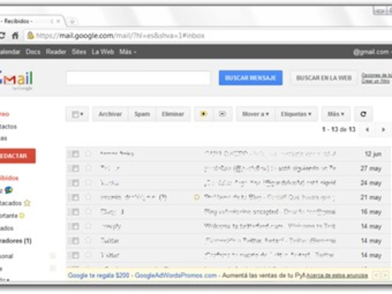Image resolution: width=392 pixels, height=294 pixels.
Task: Mark selected as important with yellow marker
Action: click(204, 114)
